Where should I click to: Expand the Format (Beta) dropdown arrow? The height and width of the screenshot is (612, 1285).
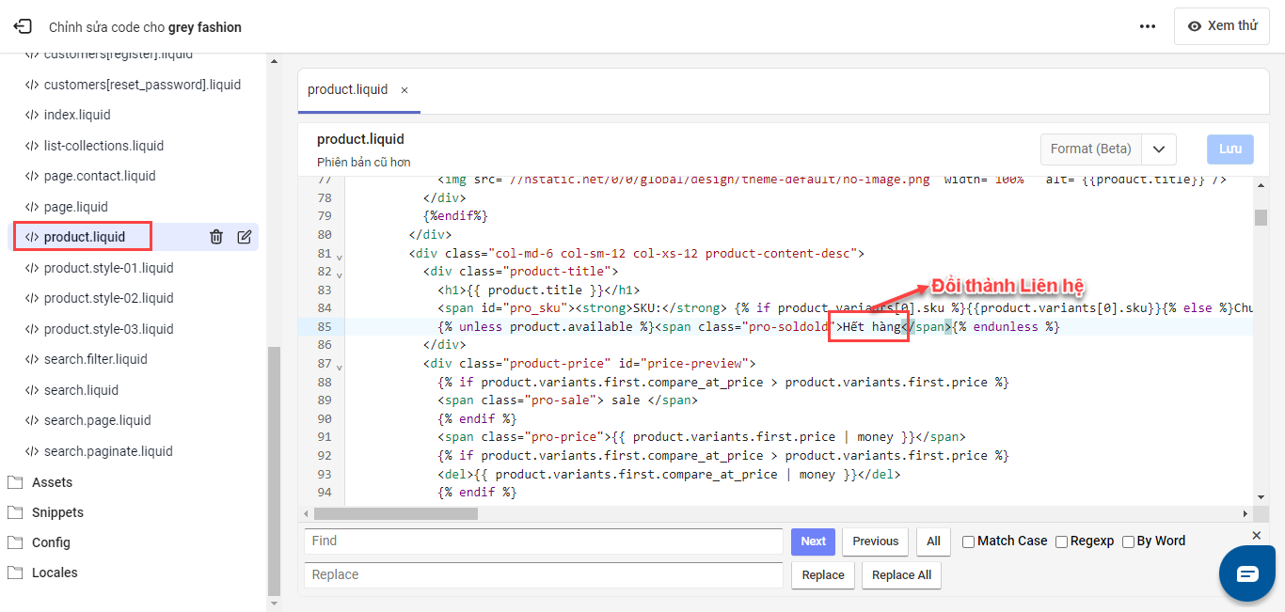(1159, 149)
